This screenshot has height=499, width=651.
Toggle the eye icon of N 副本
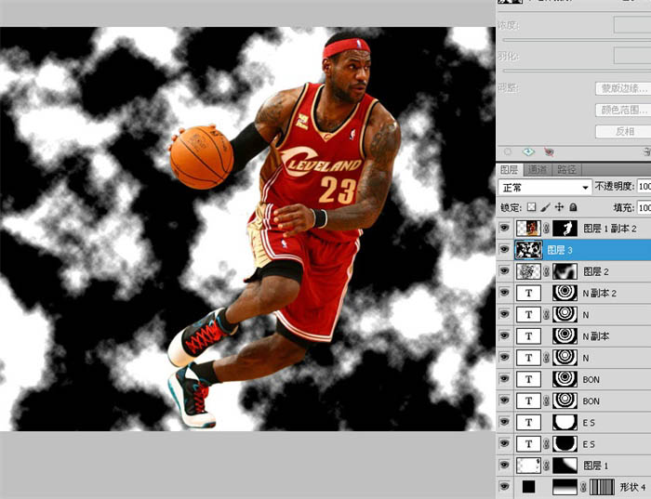504,335
